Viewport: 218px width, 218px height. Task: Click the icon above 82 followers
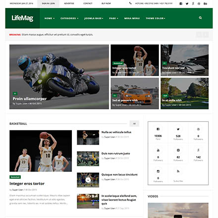click(x=178, y=150)
